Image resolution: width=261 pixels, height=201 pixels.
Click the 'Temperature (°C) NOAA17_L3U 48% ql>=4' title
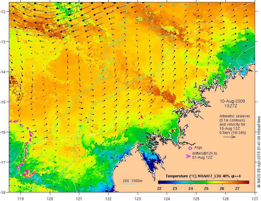[x=203, y=176]
